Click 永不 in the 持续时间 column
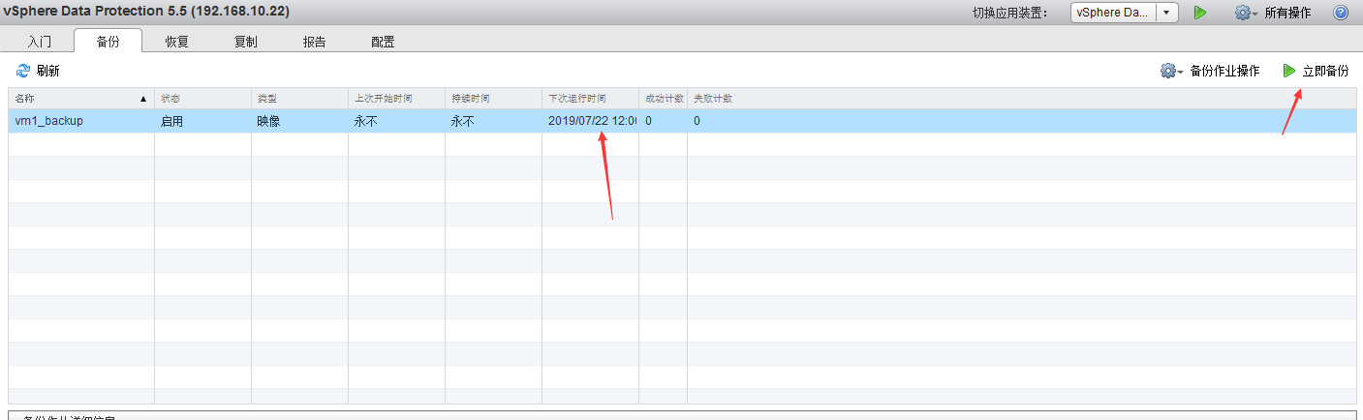 [x=463, y=121]
